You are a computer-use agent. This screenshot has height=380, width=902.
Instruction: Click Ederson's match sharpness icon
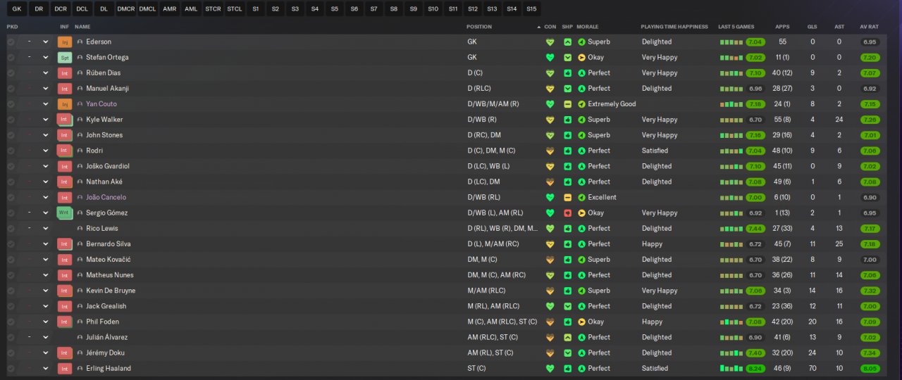click(x=567, y=42)
